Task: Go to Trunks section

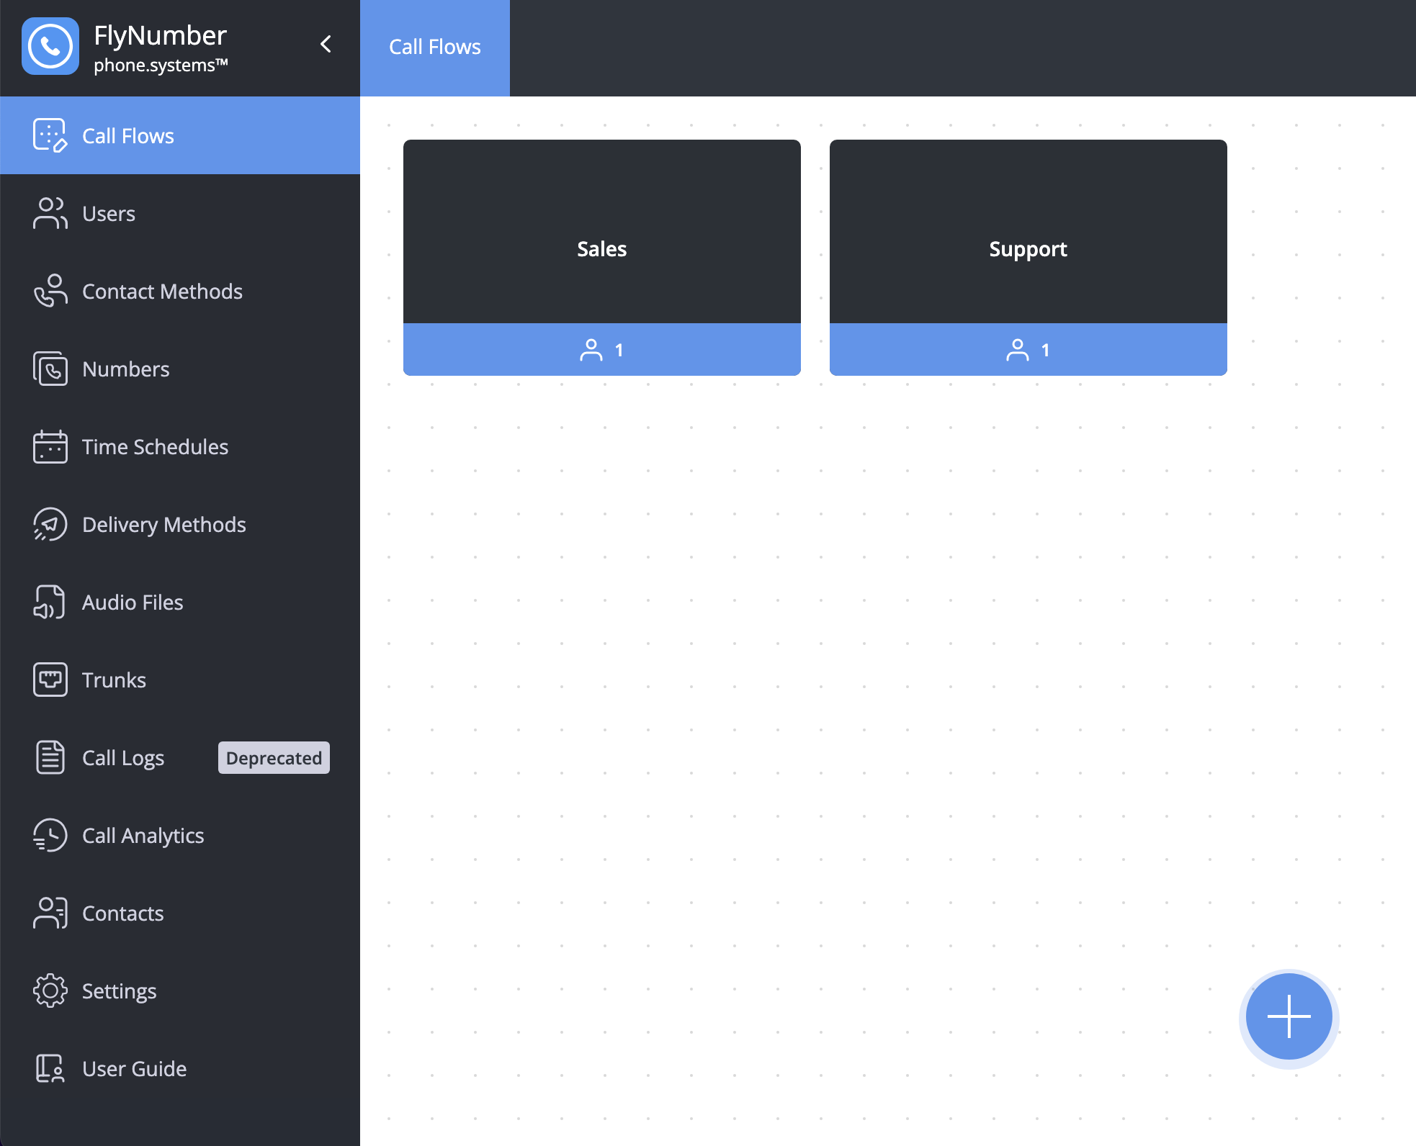Action: [x=180, y=680]
